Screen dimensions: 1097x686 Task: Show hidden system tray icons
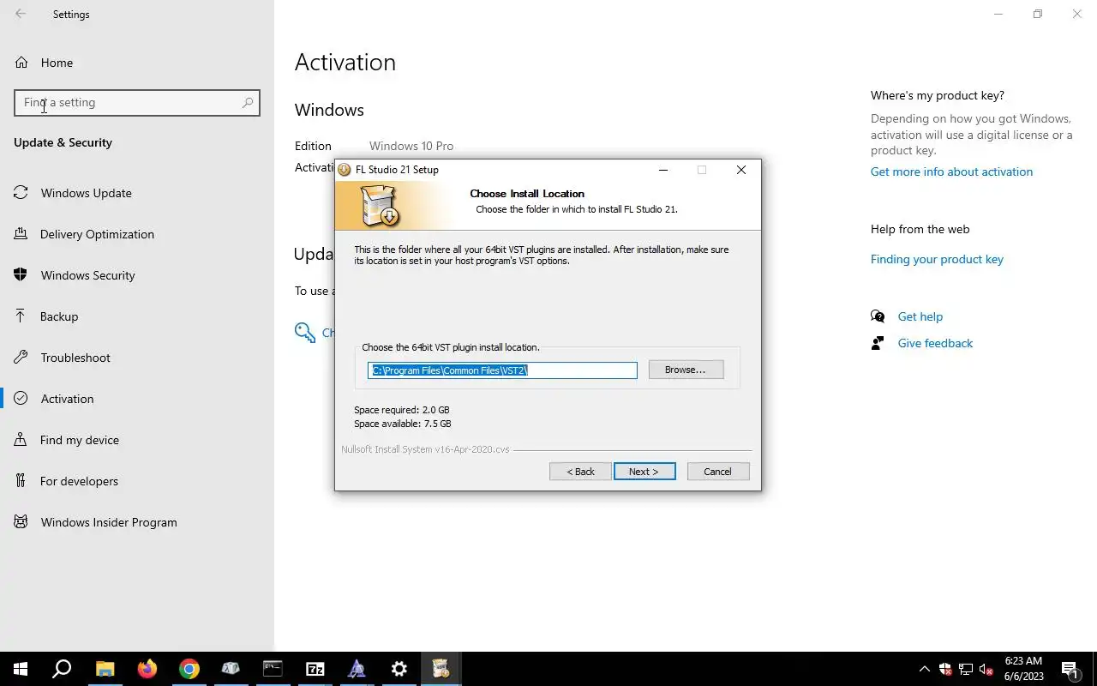tap(924, 669)
